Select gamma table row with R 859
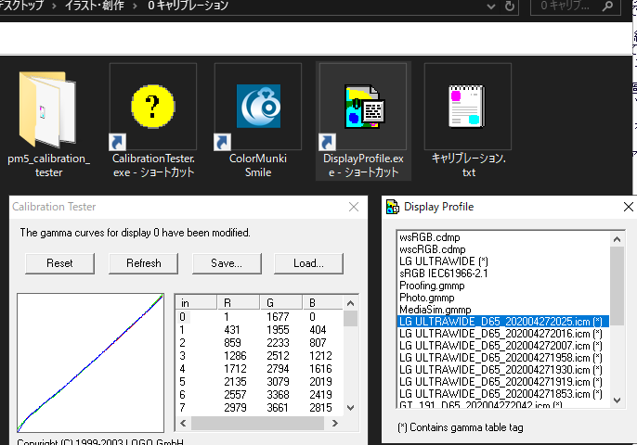637x445 pixels. click(x=259, y=343)
